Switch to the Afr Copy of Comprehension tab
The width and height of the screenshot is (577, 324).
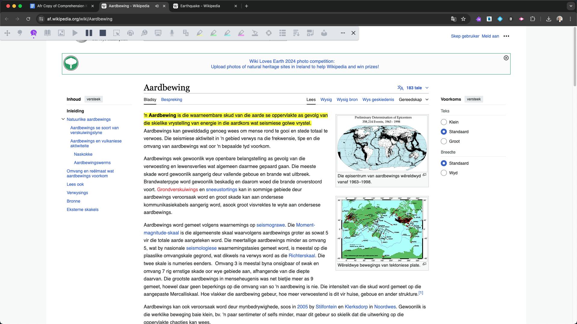[63, 6]
